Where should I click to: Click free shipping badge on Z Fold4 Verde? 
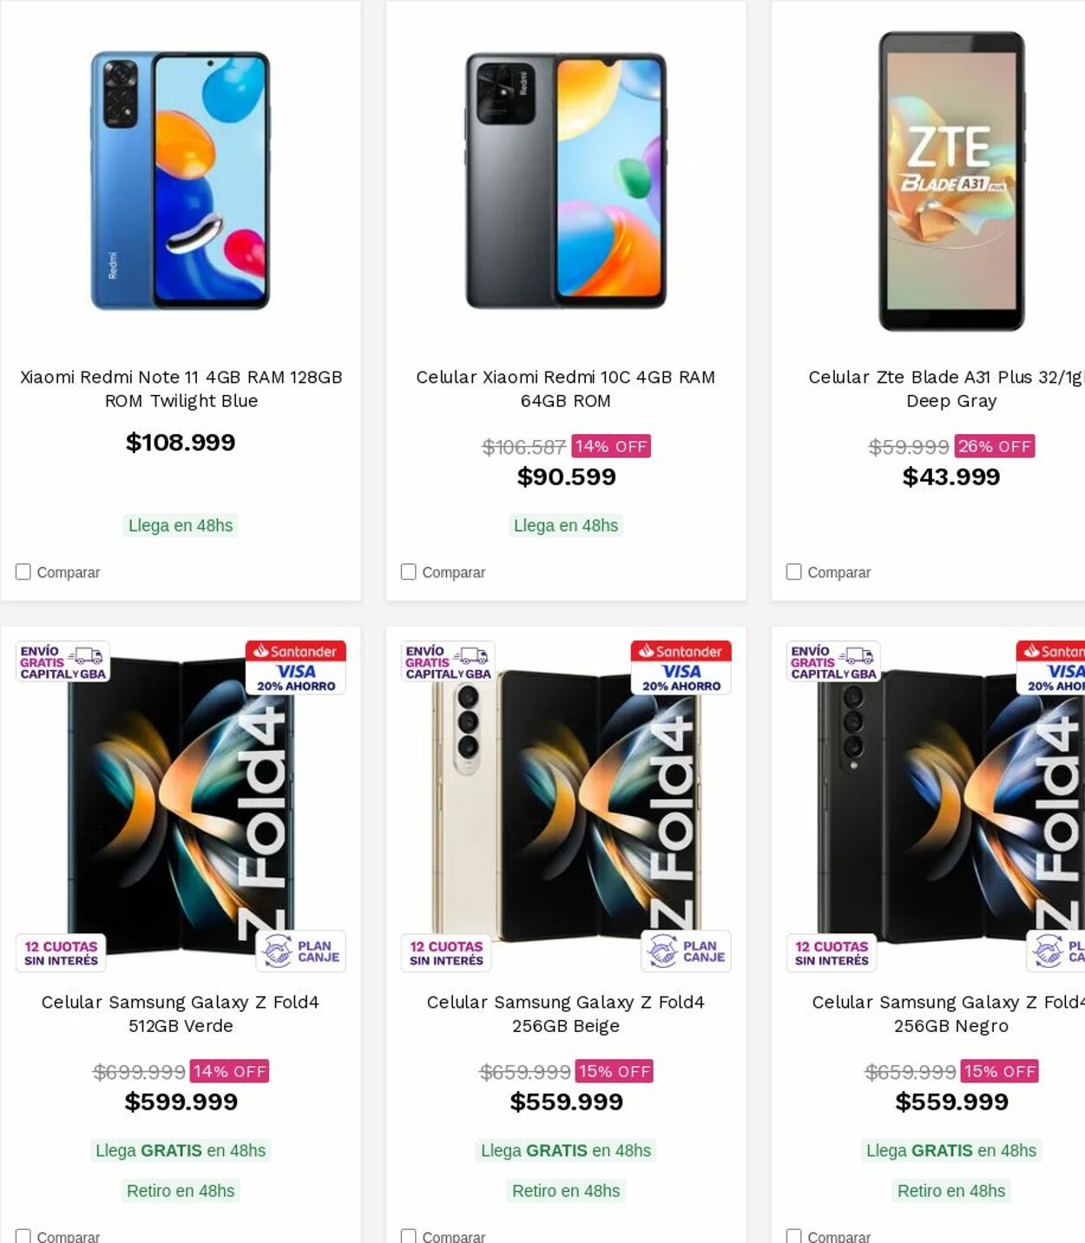[x=62, y=662]
